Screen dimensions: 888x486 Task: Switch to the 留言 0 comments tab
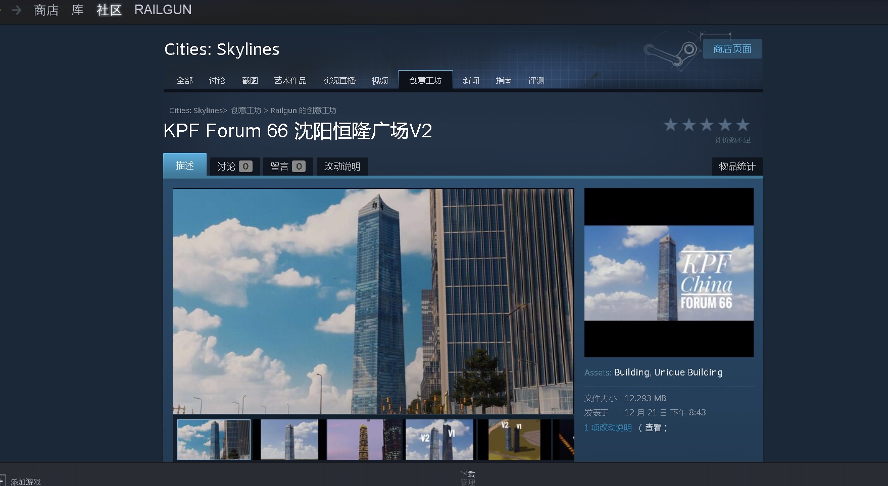pyautogui.click(x=287, y=167)
